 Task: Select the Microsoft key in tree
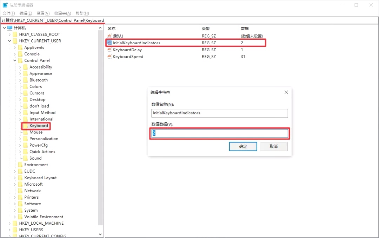pos(33,184)
